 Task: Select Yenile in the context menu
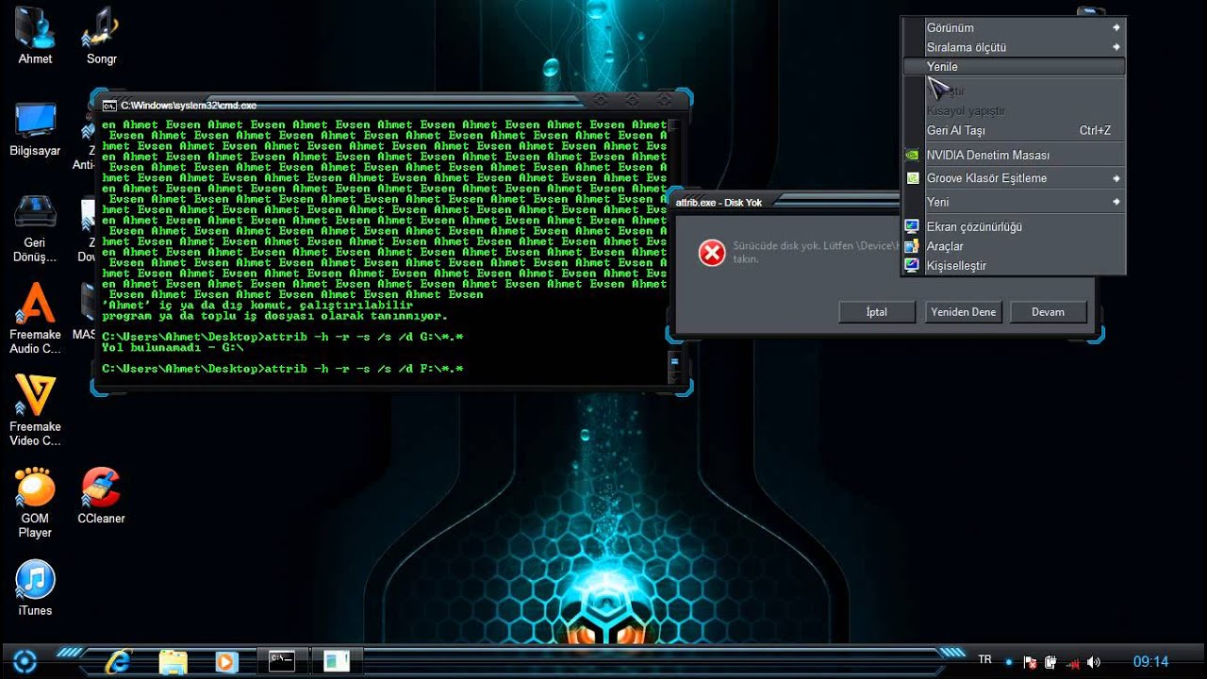pyautogui.click(x=1014, y=67)
